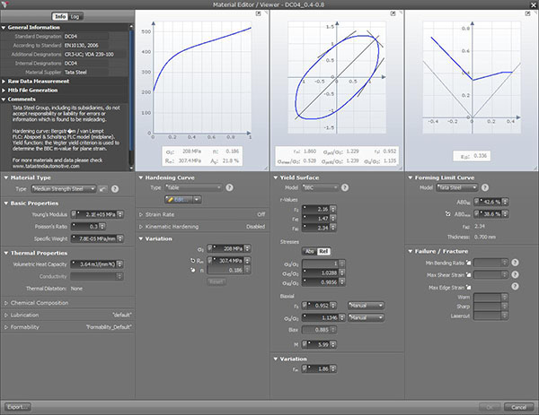Maximize the yield surface plot
The height and width of the screenshot is (415, 539).
tap(393, 15)
